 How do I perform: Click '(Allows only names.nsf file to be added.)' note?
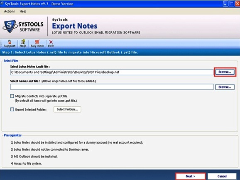coord(69,81)
